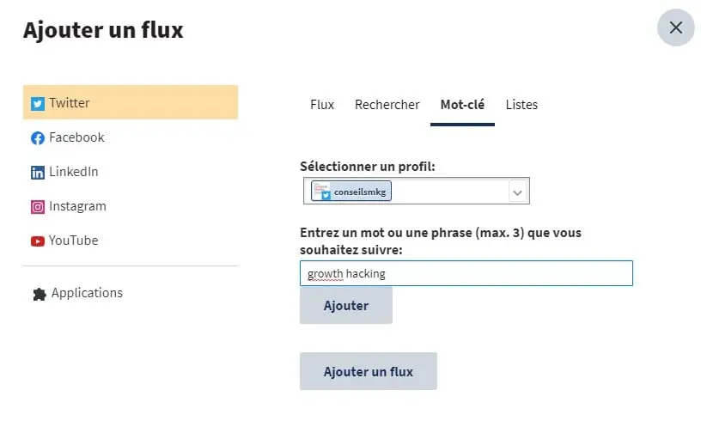Open the Sélectionner un profil combo box
Image resolution: width=701 pixels, height=433 pixels.
416,191
